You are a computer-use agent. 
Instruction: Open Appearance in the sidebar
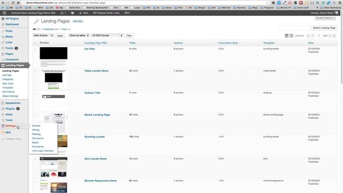(13, 103)
